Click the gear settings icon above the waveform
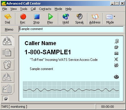The width and height of the screenshot is (126, 110). click(116, 77)
